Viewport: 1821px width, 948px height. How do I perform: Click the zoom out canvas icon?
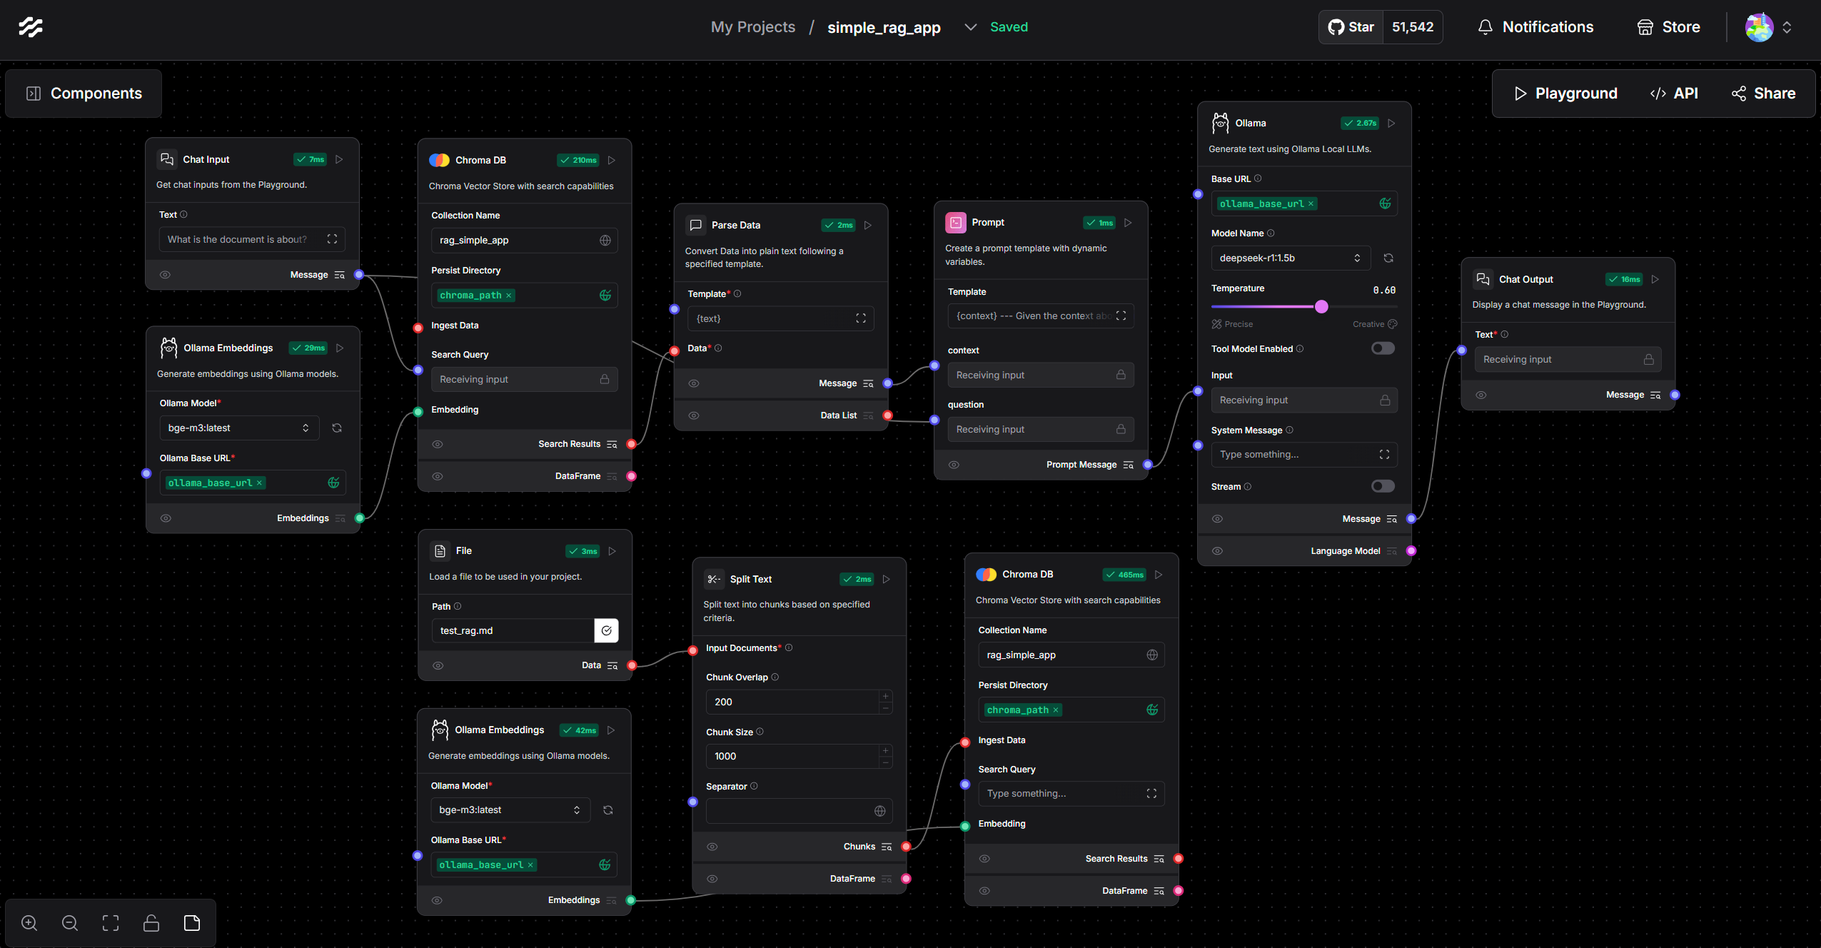[x=70, y=923]
